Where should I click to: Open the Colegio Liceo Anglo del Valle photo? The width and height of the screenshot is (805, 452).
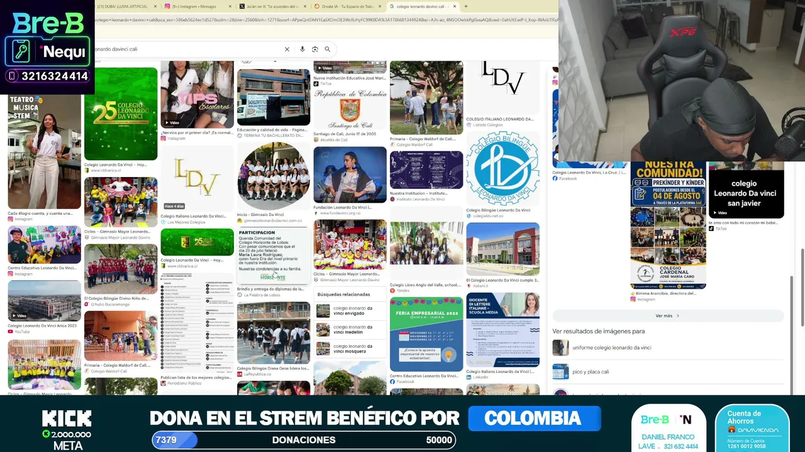(x=426, y=243)
